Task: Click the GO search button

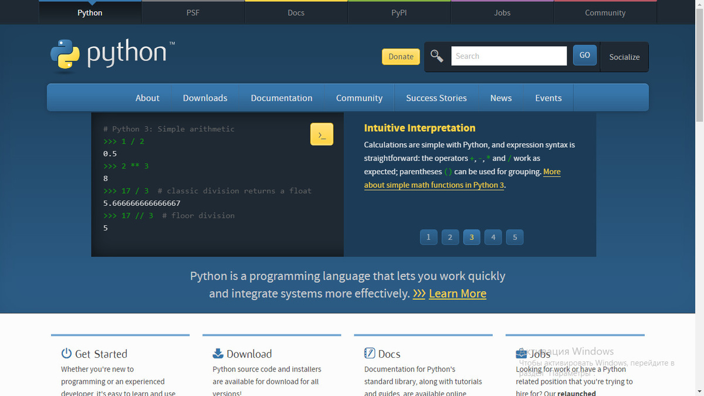Action: 585,55
